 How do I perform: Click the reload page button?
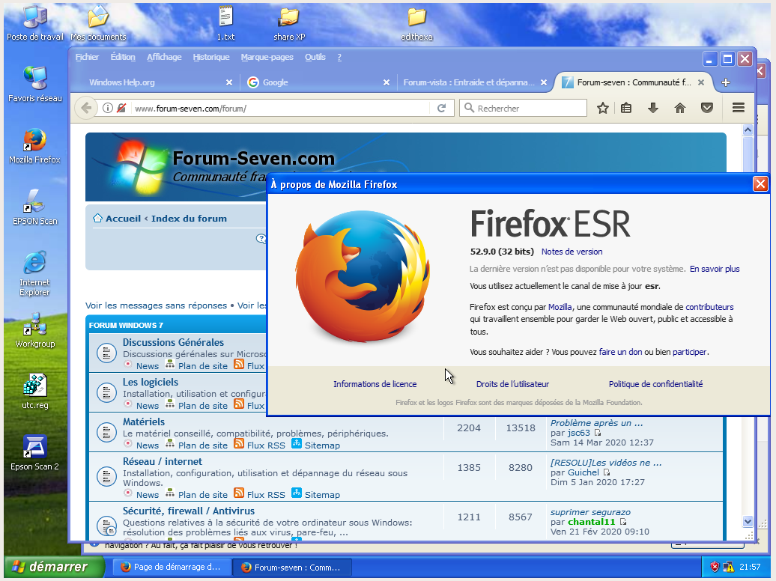pyautogui.click(x=441, y=108)
